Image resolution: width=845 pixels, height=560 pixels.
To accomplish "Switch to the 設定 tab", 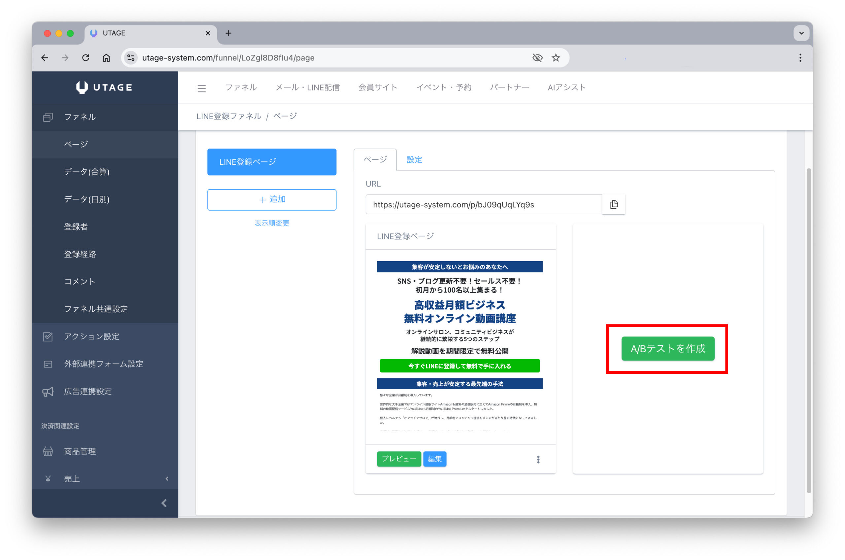I will click(415, 159).
